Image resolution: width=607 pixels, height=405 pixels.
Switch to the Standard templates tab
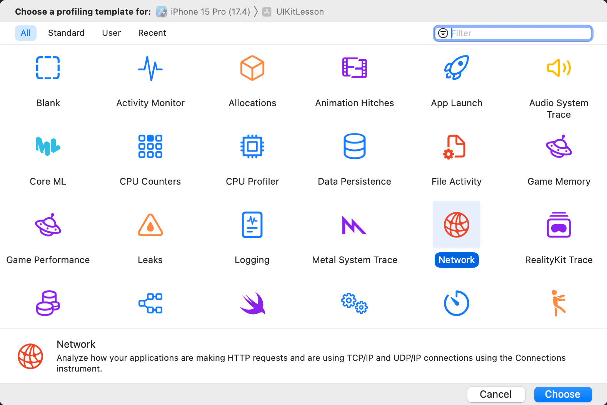[x=66, y=33]
